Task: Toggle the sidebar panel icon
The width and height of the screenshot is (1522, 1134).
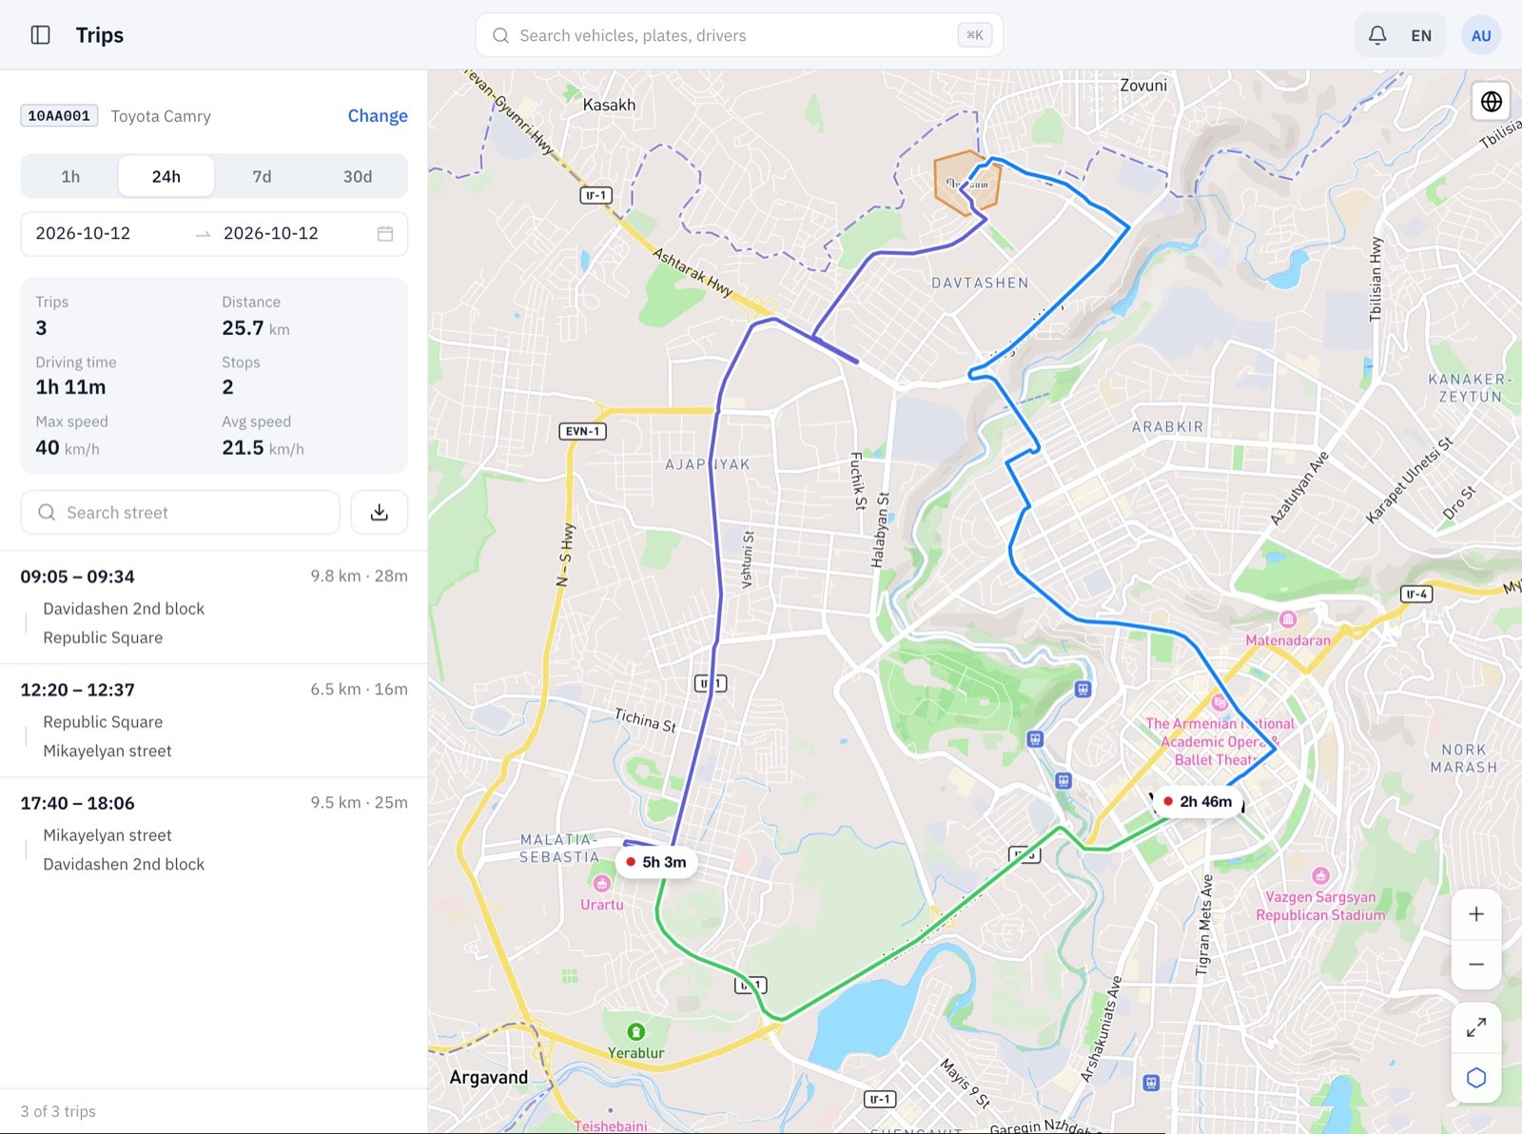Action: pos(41,35)
